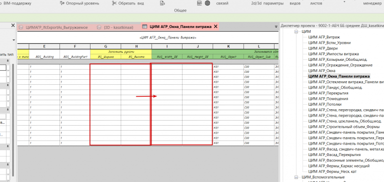Select column header E
The image size is (384, 182).
click(x=44, y=46)
